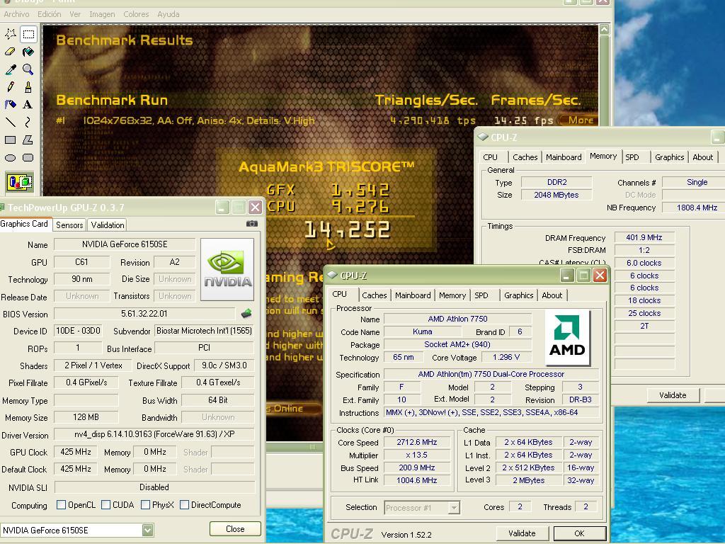725x544 pixels.
Task: Switch to the Memory tab in front CPU-Z window
Action: click(452, 295)
